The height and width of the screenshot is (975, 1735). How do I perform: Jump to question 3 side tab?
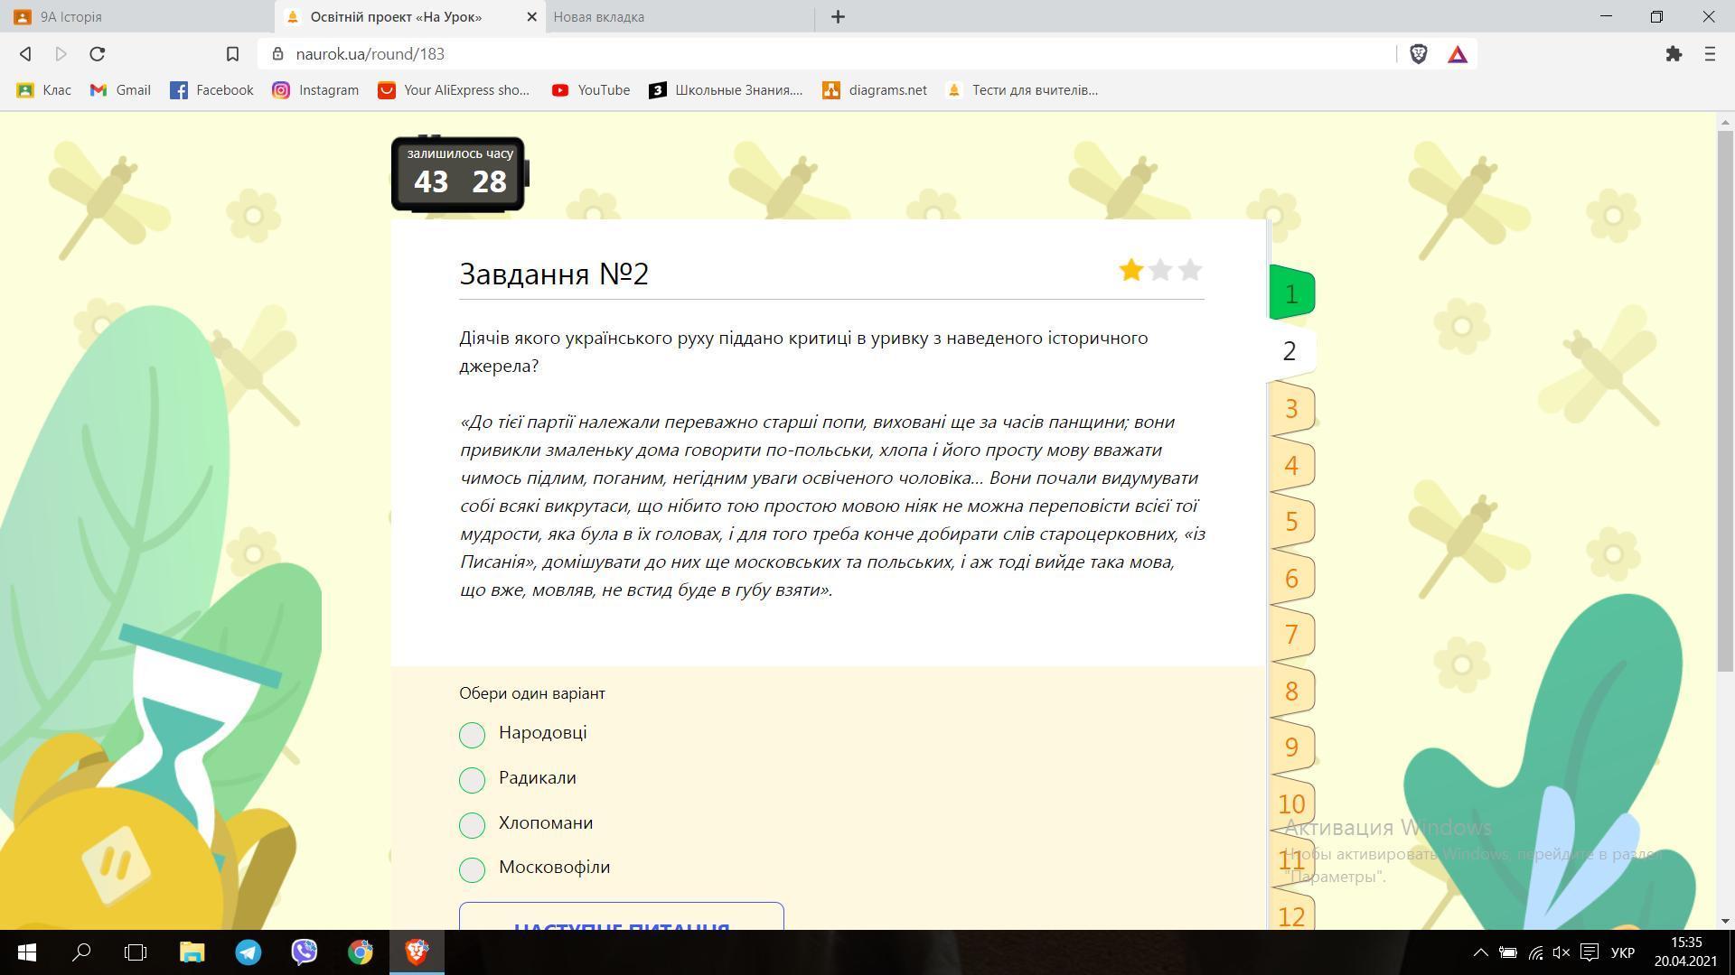[1291, 409]
